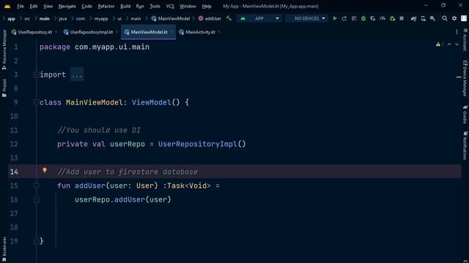469x263 pixels.
Task: Click the fold end marker on line 16
Action: (x=36, y=199)
